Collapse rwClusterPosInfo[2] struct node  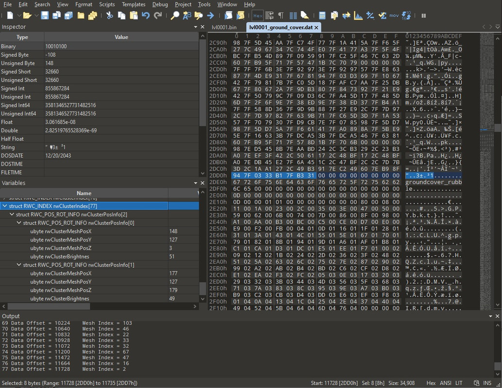[12, 214]
